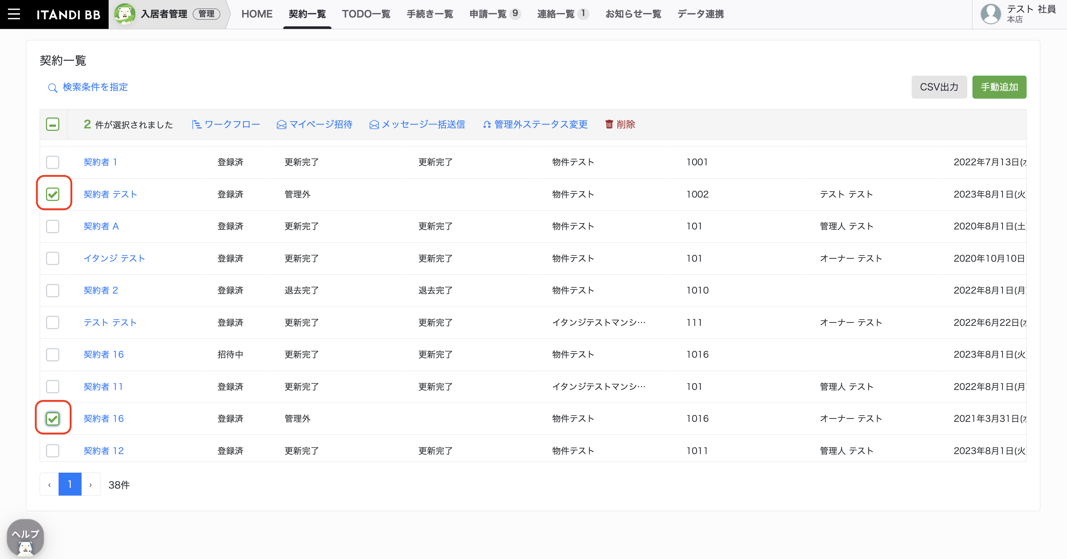Image resolution: width=1067 pixels, height=559 pixels.
Task: Open the 手続き一覧 tab
Action: pos(430,14)
